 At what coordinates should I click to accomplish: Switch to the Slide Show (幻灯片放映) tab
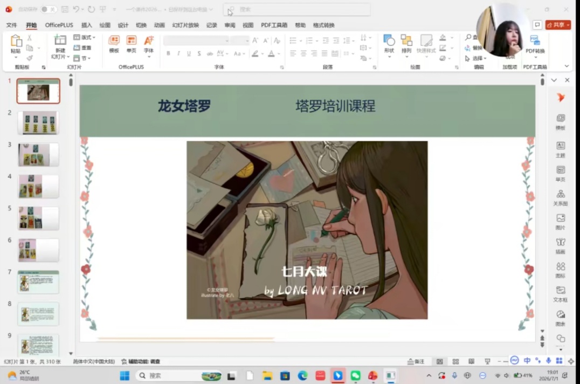[x=185, y=25]
